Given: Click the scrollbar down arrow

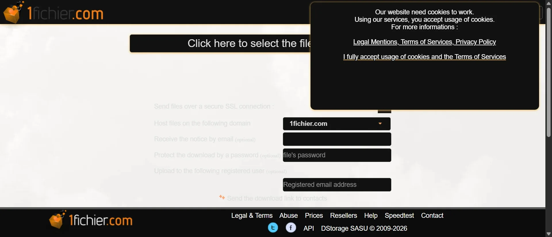Looking at the screenshot, I should 549,234.
